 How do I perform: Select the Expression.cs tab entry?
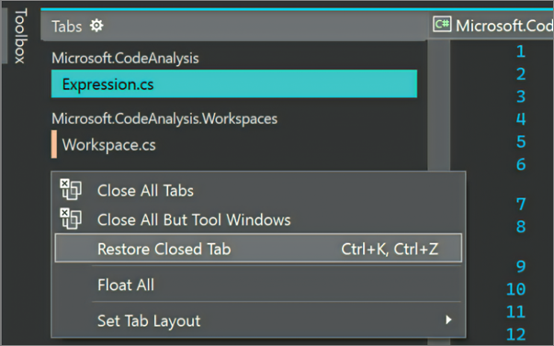[x=234, y=84]
